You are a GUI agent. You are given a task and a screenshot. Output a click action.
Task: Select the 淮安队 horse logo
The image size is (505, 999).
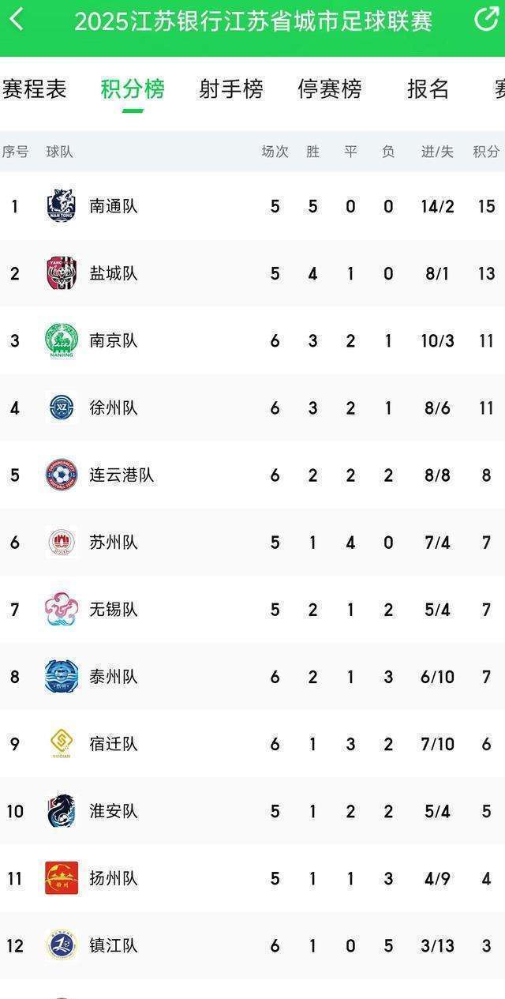[x=62, y=811]
